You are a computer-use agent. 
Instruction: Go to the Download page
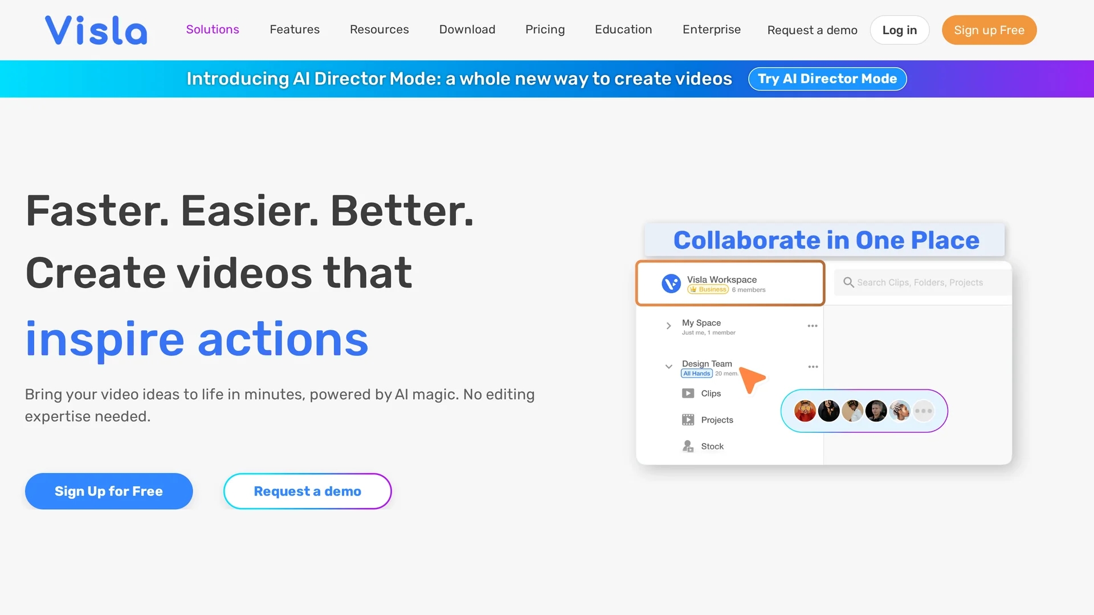[467, 30]
